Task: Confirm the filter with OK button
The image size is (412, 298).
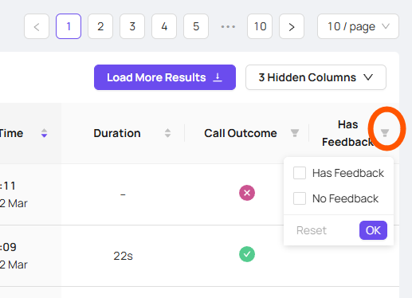Action: pyautogui.click(x=373, y=230)
